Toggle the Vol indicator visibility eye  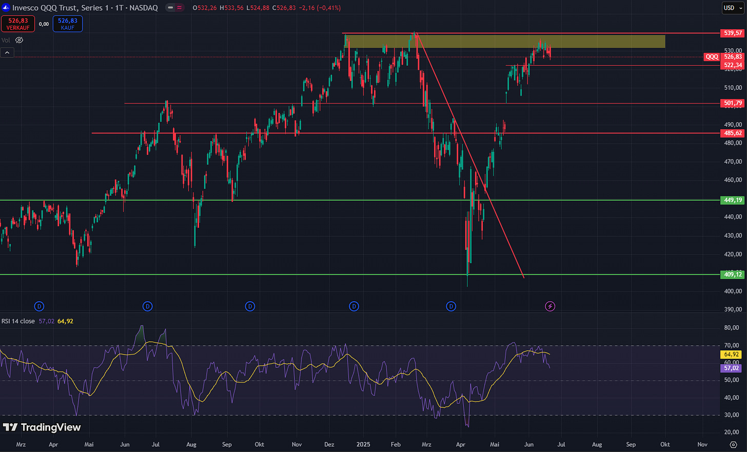click(19, 40)
